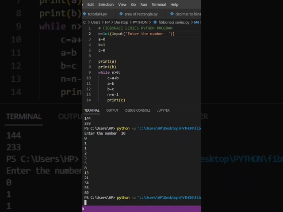Click C: drive in breadcrumb path
283x212 pixels.
coord(84,23)
